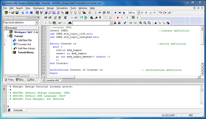Click the C++ debug icon
Image resolution: width=206 pixels, height=119 pixels.
[54, 13]
